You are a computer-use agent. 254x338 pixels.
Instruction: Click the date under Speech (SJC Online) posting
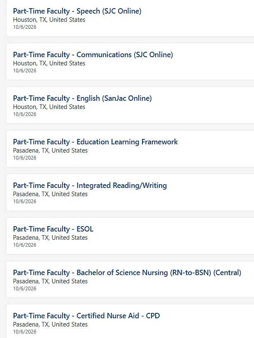[x=25, y=27]
